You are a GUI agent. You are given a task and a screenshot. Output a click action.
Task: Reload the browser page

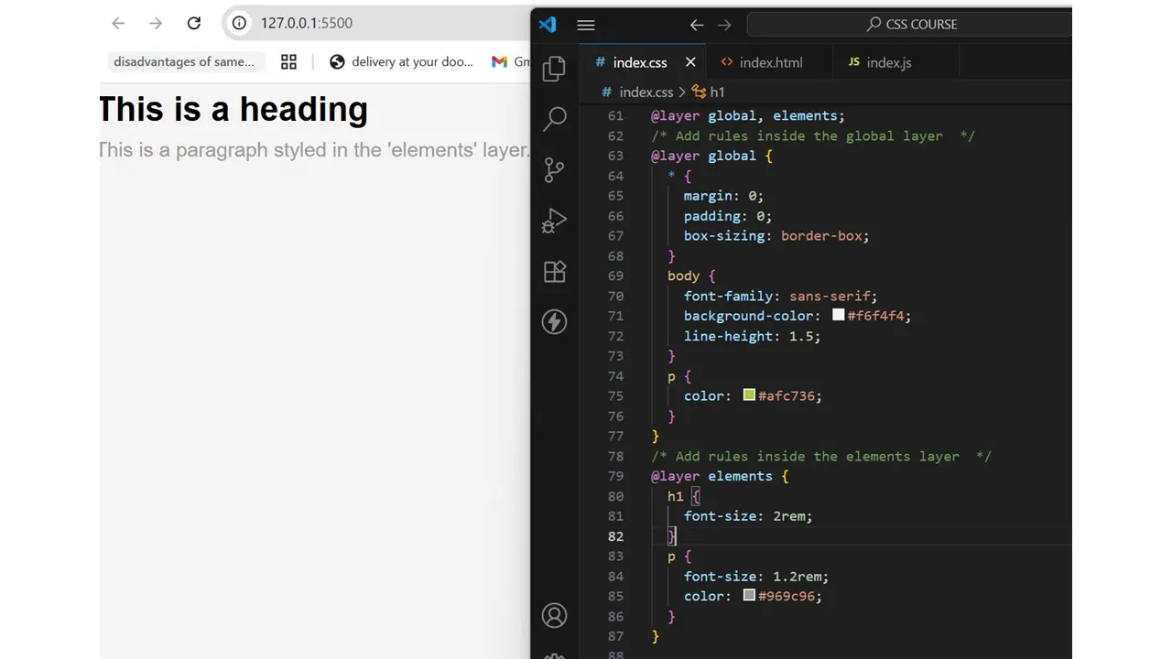[x=193, y=23]
